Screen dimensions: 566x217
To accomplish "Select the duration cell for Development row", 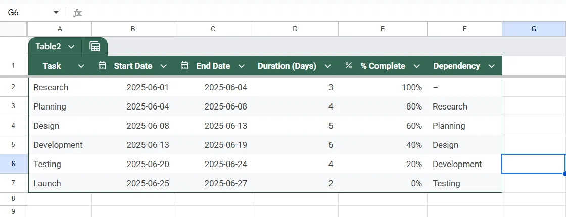I will coord(295,144).
